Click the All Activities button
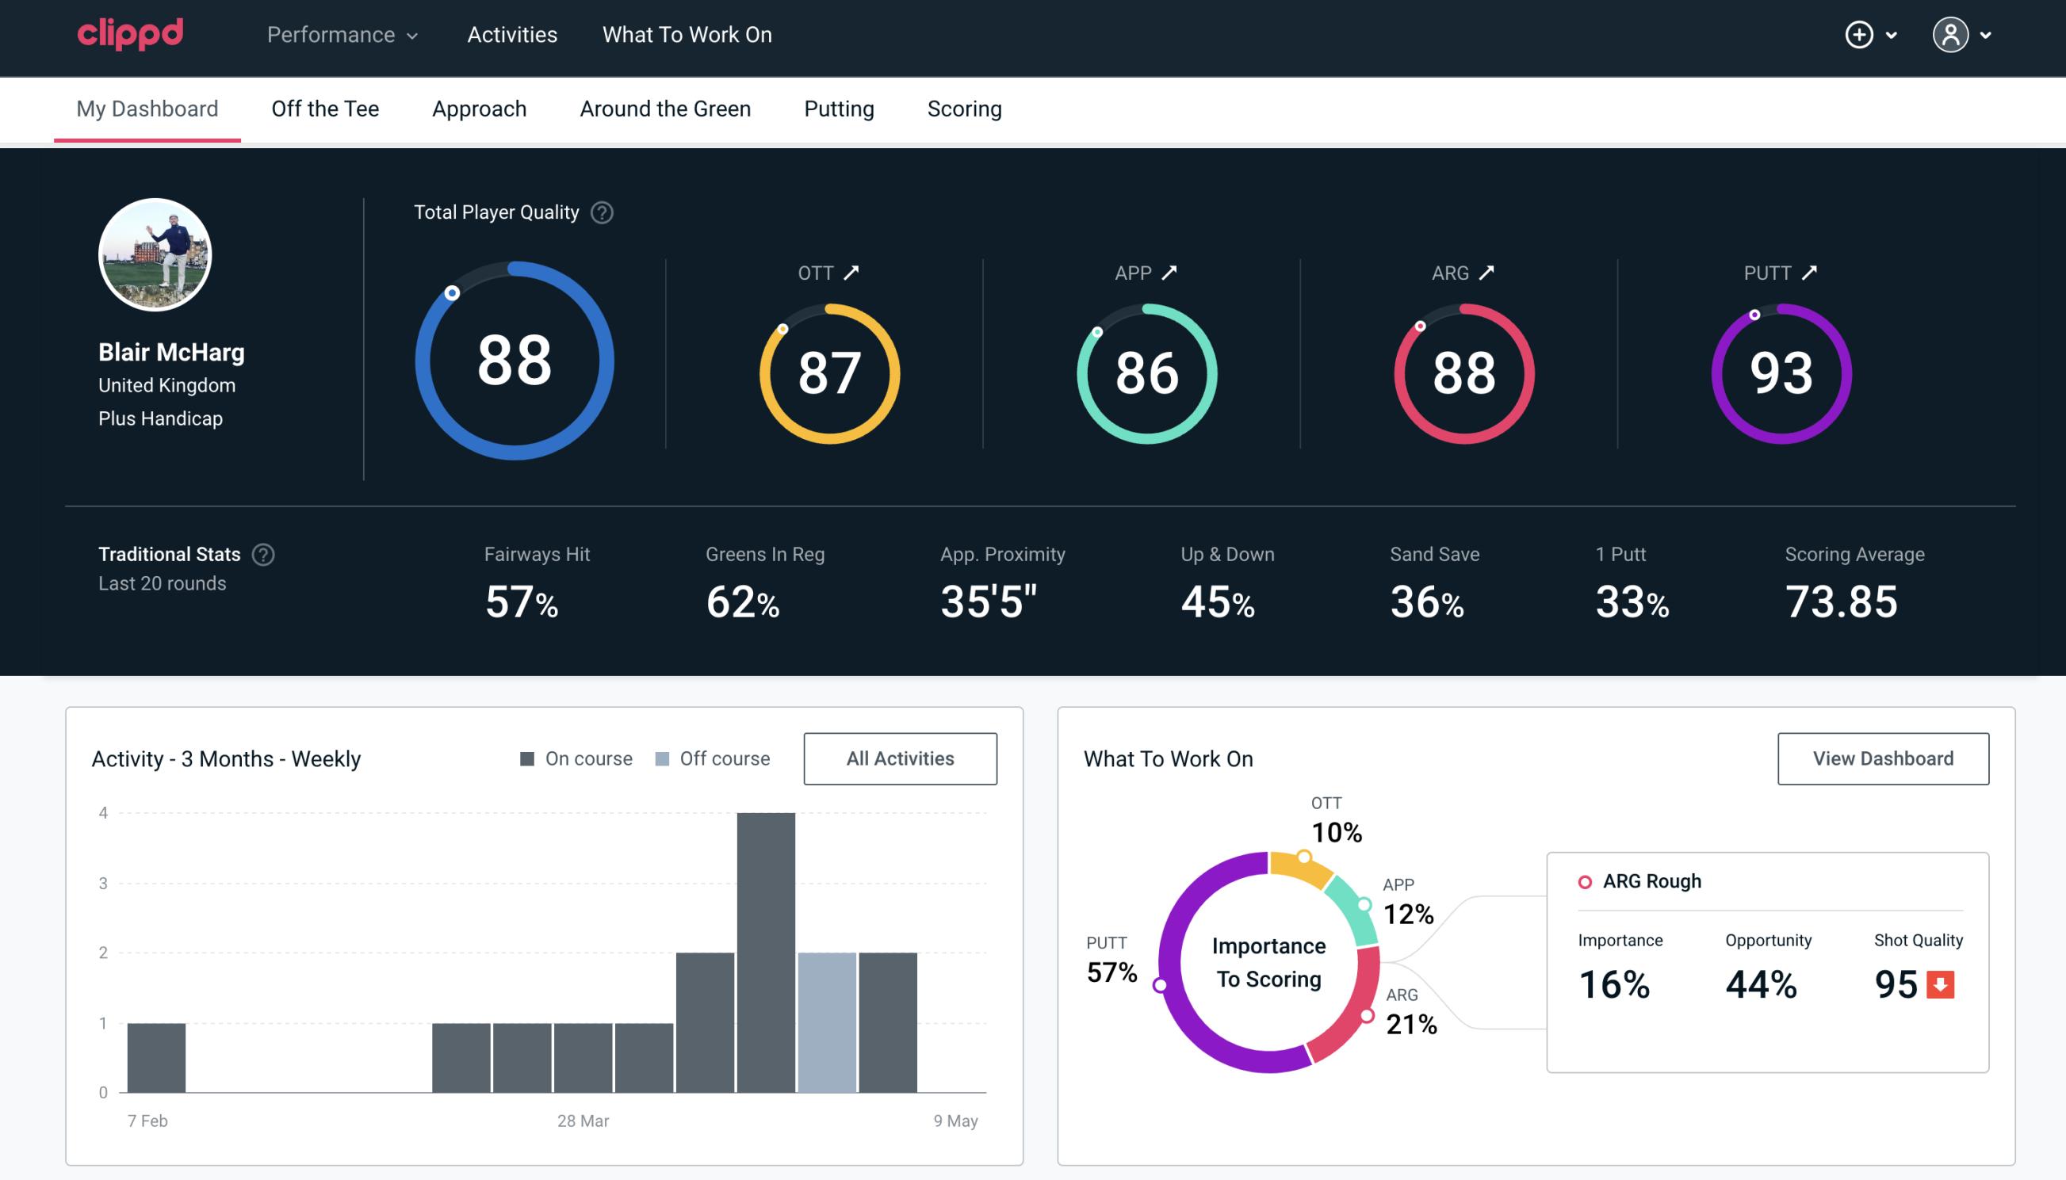The image size is (2066, 1180). (900, 758)
